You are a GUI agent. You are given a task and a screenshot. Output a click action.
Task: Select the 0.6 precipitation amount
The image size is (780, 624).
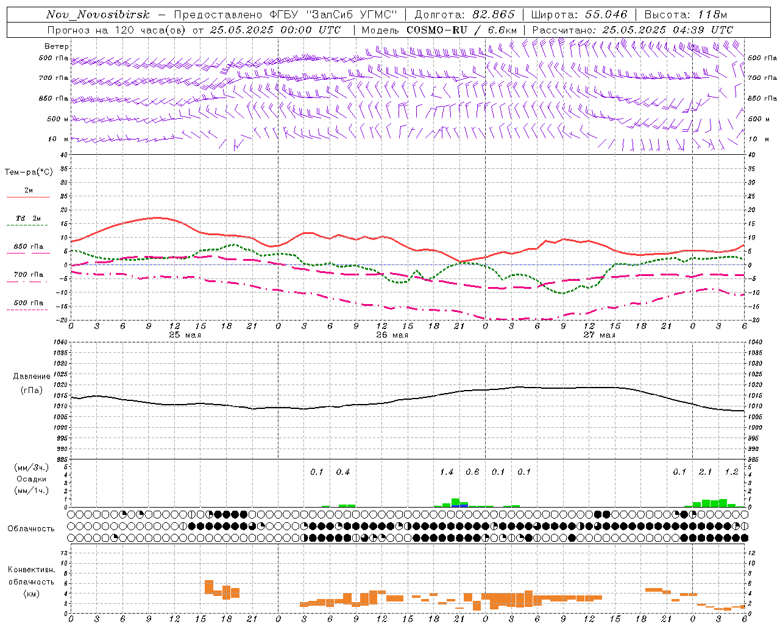pyautogui.click(x=472, y=472)
